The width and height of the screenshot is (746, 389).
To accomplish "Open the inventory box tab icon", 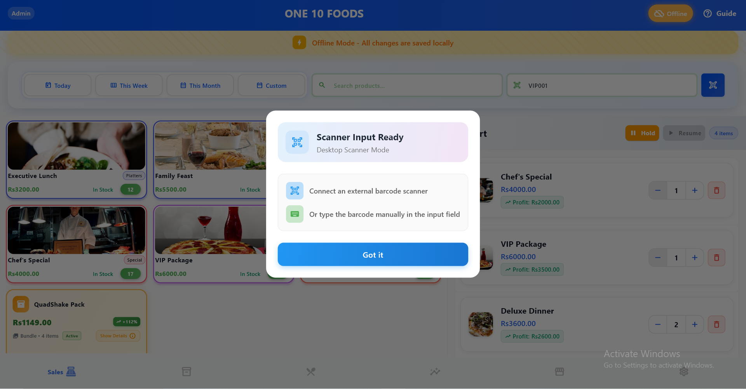I will [186, 372].
